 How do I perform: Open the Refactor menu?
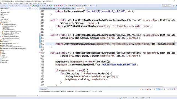(x=11, y=3)
